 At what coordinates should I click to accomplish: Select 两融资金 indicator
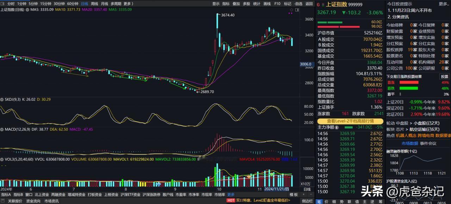[58, 194]
